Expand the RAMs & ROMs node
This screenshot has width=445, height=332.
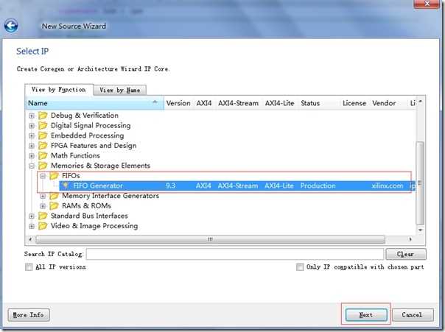pyautogui.click(x=43, y=206)
